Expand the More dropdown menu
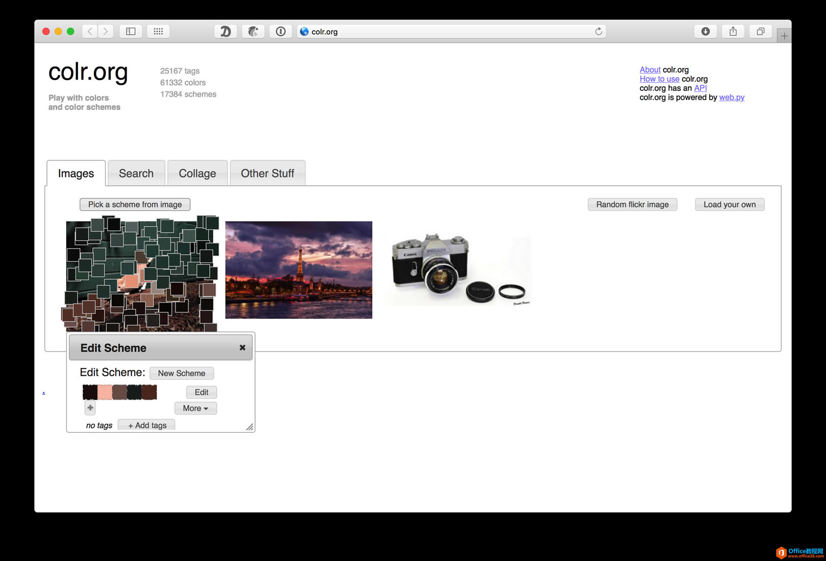826x561 pixels. 195,408
